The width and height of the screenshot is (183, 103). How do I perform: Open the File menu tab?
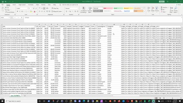point(3,5)
